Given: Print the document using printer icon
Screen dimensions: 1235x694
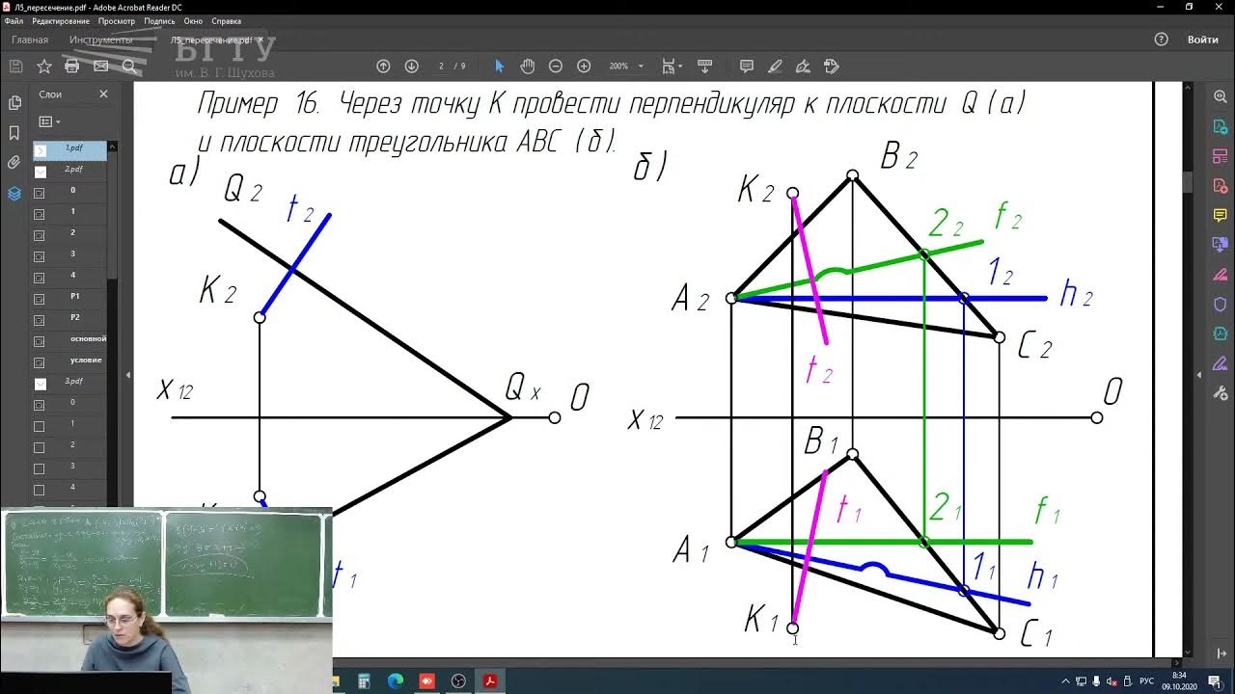Looking at the screenshot, I should 71,67.
